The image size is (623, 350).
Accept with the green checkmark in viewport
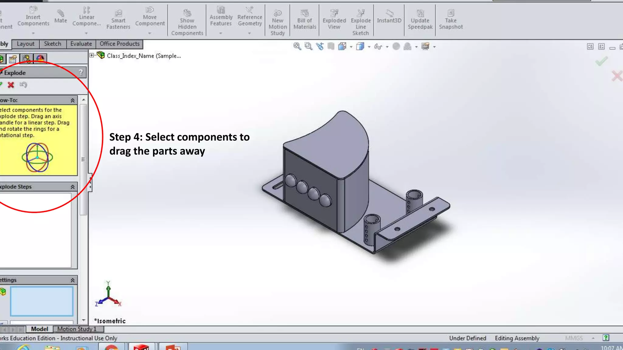[601, 61]
